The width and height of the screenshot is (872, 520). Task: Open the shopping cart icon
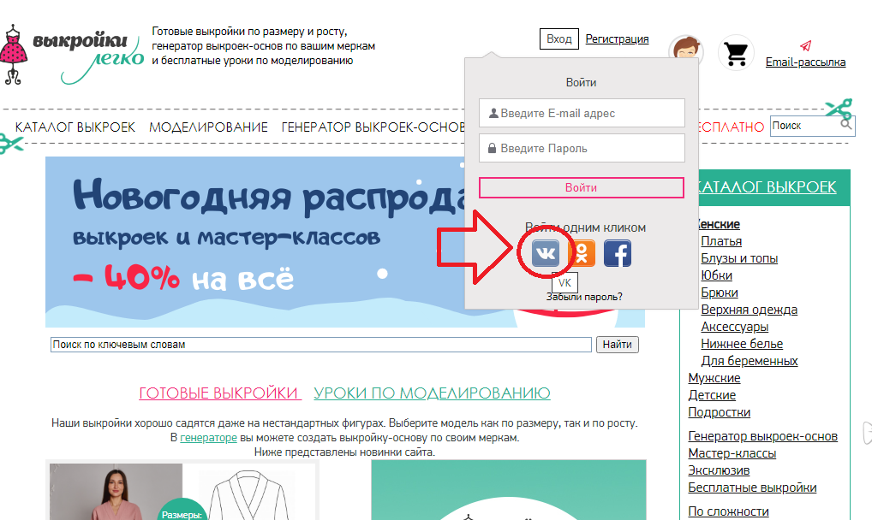[735, 54]
